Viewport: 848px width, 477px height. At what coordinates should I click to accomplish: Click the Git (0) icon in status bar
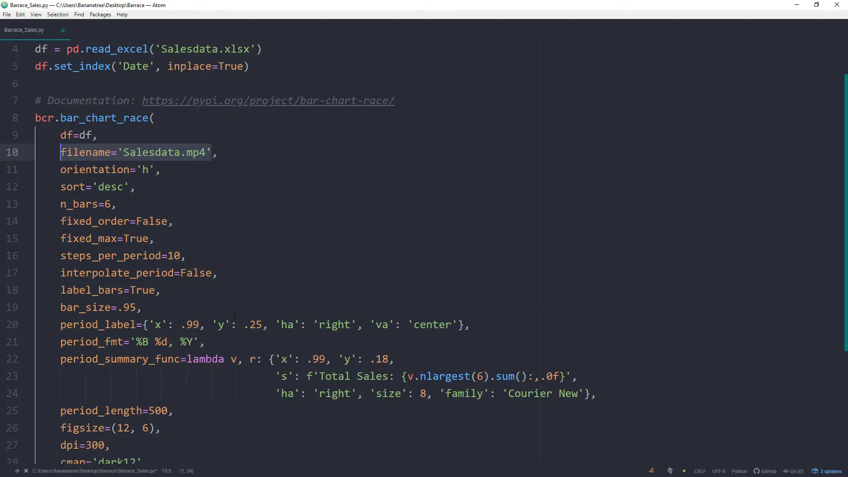tap(794, 471)
